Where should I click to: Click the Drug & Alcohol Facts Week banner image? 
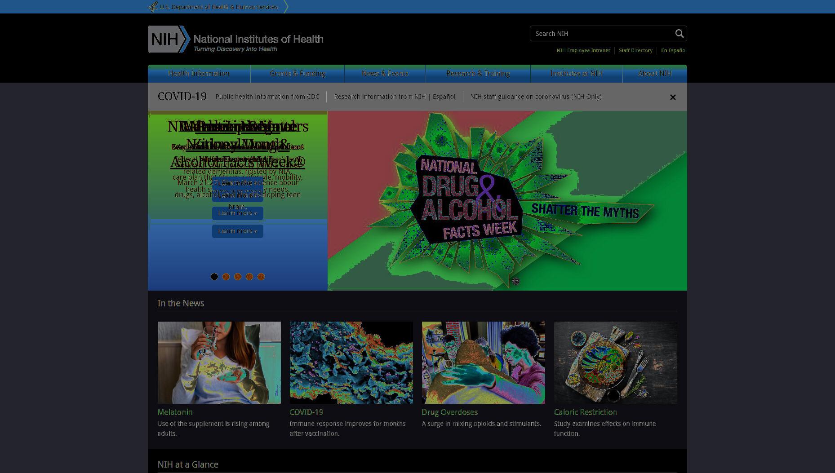[507, 201]
